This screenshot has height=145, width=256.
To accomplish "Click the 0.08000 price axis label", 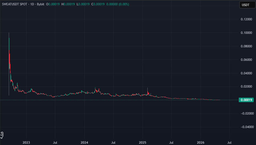I will coord(246,46).
